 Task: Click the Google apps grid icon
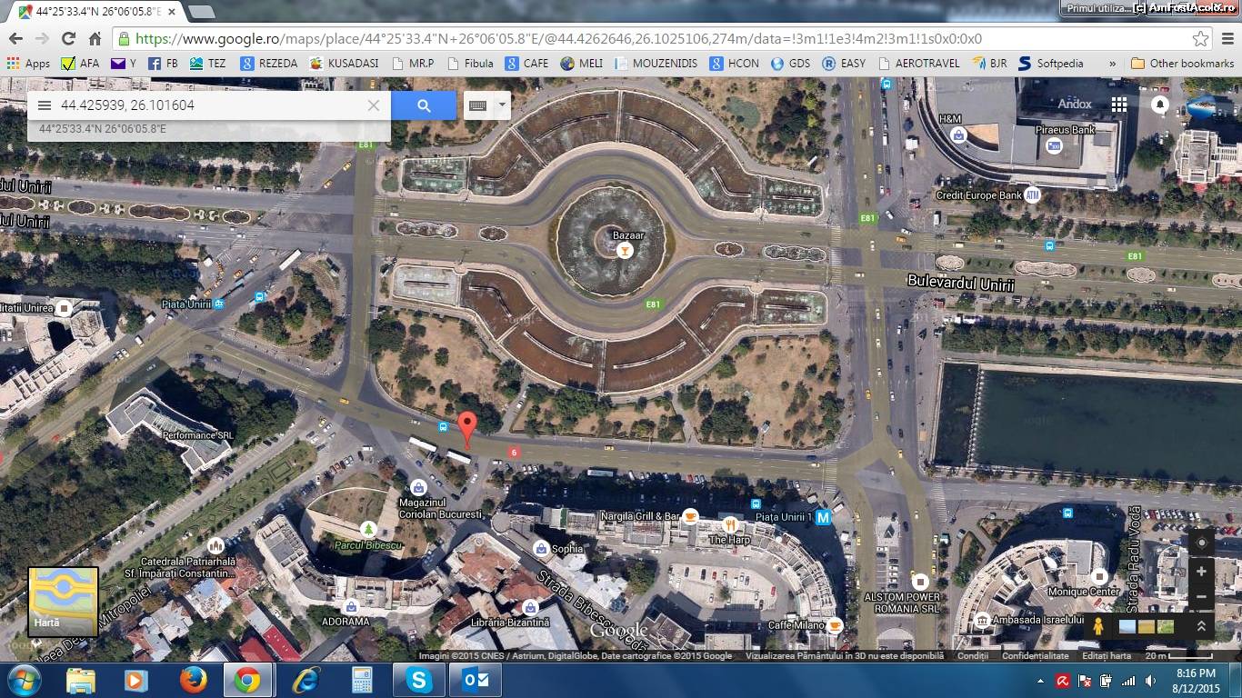1118,105
